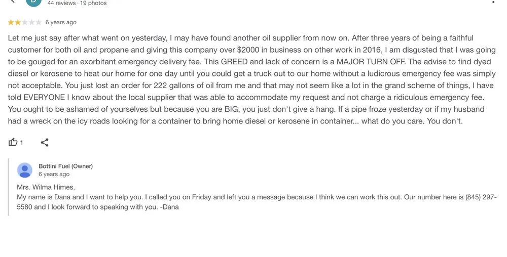Viewport: 507px width, 257px height.
Task: Click the 'Mrs. Wilma Himes' greeting line
Action: (x=46, y=187)
